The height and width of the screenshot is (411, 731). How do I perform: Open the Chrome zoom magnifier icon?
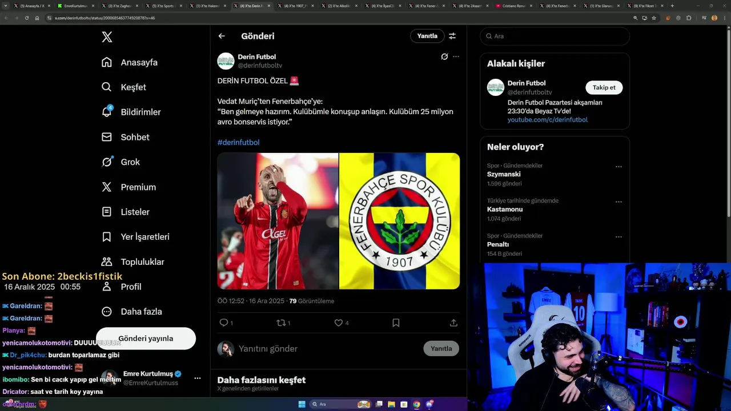click(x=635, y=18)
